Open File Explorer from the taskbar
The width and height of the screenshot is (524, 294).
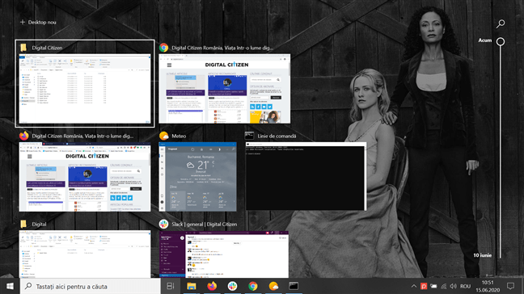(191, 286)
